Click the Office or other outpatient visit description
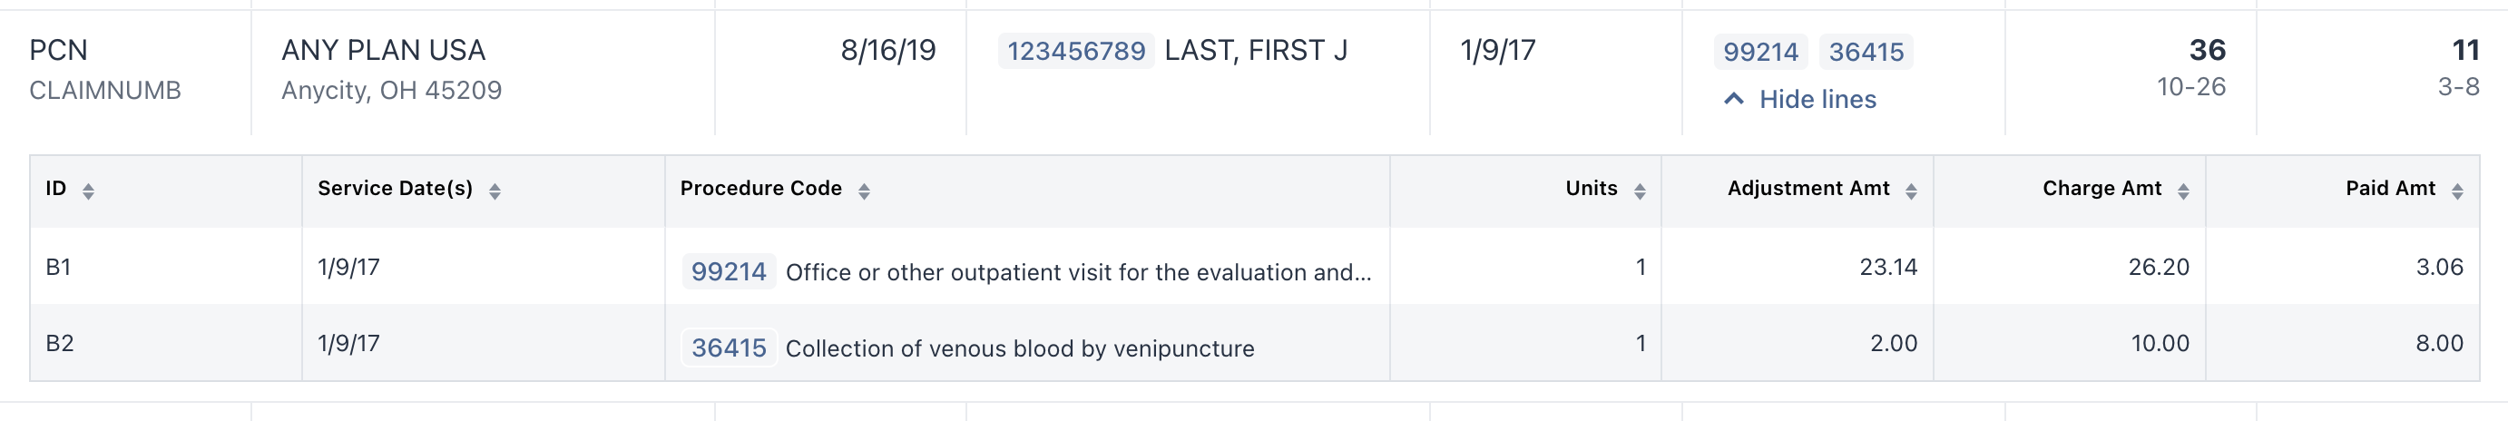The height and width of the screenshot is (421, 2508). coord(1078,272)
